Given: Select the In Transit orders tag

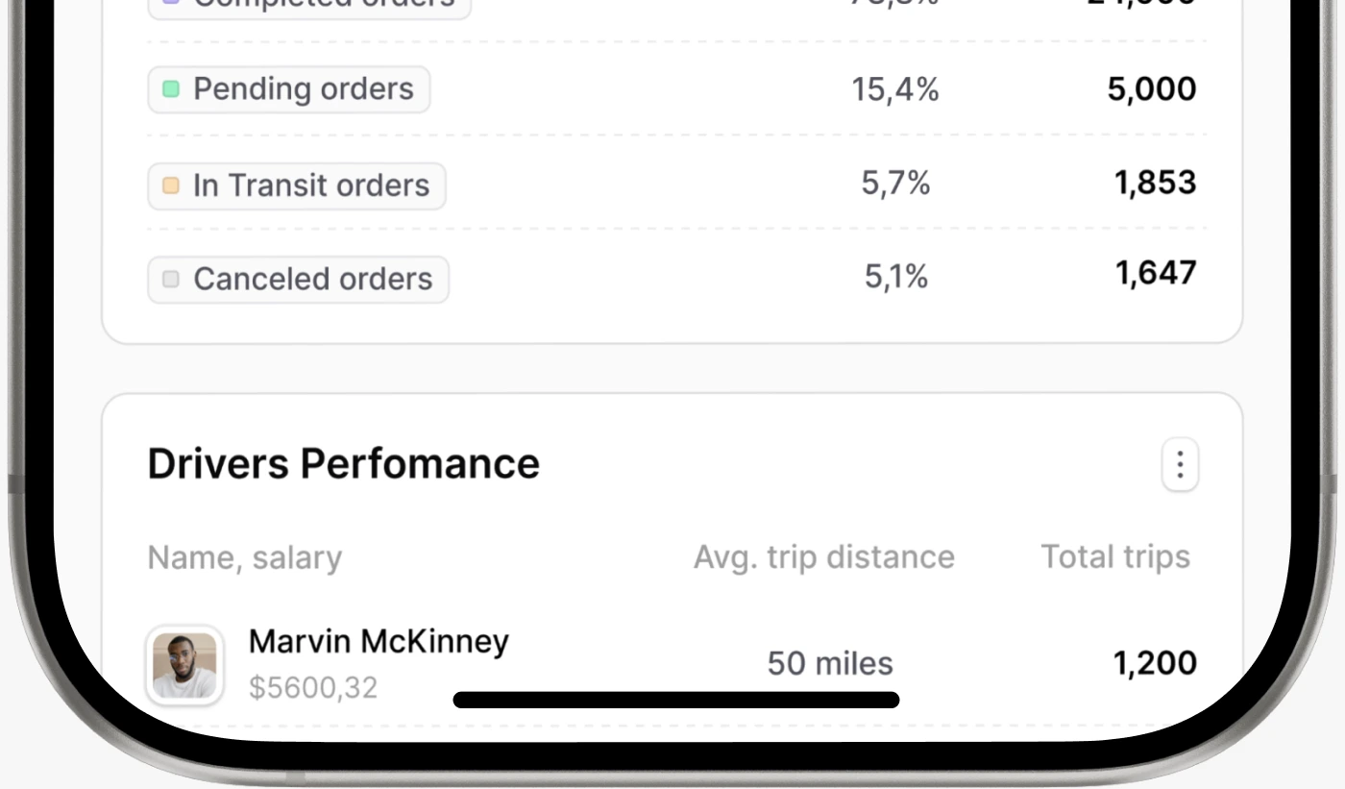Looking at the screenshot, I should coord(297,185).
